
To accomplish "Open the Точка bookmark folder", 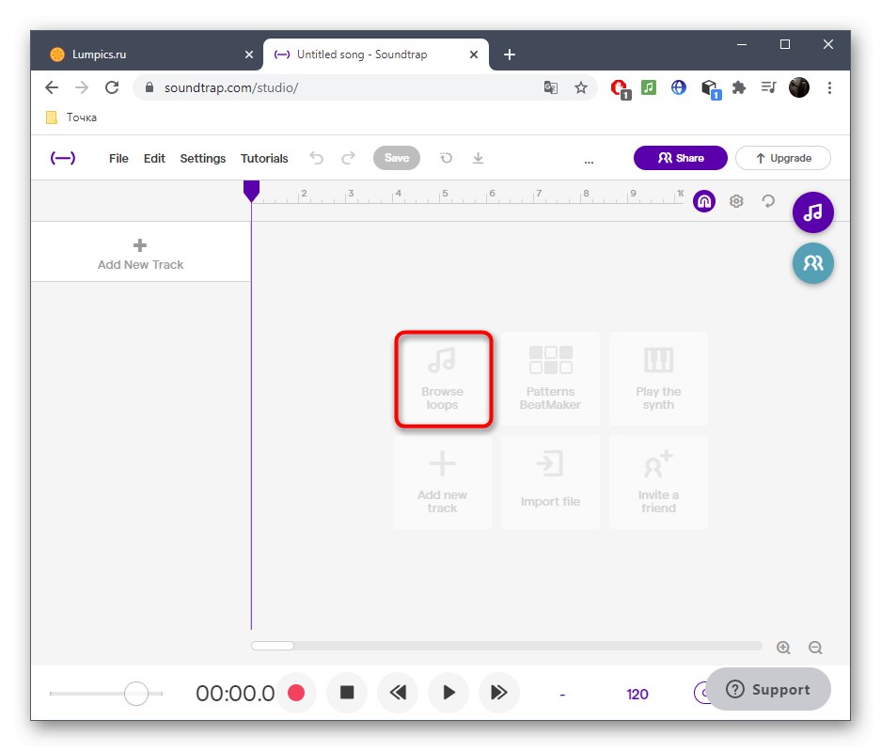I will (71, 117).
